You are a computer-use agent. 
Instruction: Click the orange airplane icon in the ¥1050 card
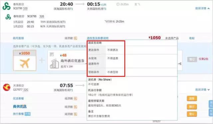[x=25, y=63]
